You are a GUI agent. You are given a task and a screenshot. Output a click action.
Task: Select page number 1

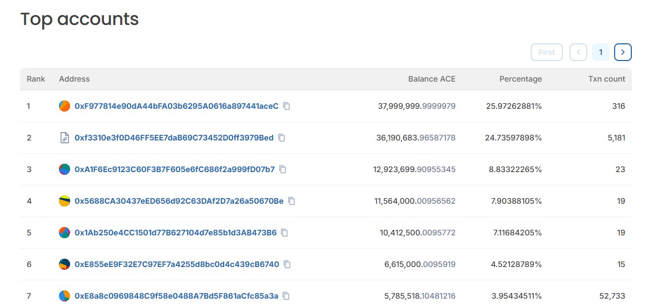tap(601, 52)
